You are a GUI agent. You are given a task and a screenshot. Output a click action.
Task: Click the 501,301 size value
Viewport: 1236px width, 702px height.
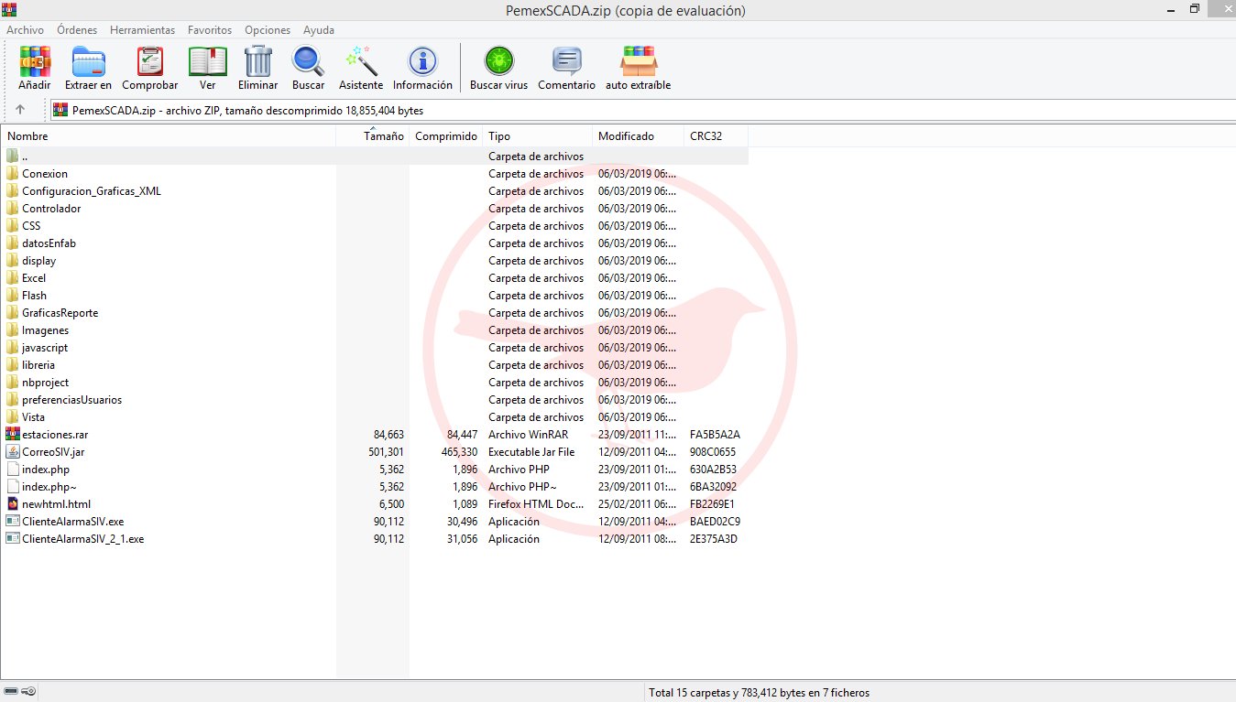pyautogui.click(x=386, y=451)
